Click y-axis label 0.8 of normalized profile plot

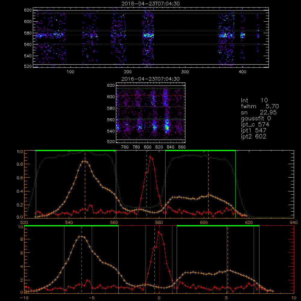(x=20, y=164)
